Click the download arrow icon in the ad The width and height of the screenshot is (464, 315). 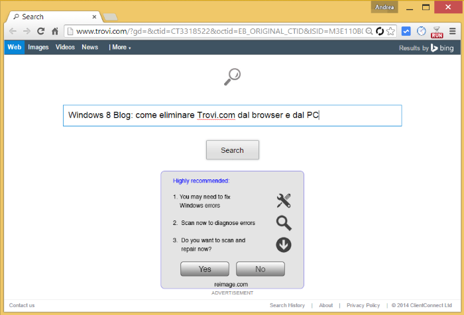point(284,245)
